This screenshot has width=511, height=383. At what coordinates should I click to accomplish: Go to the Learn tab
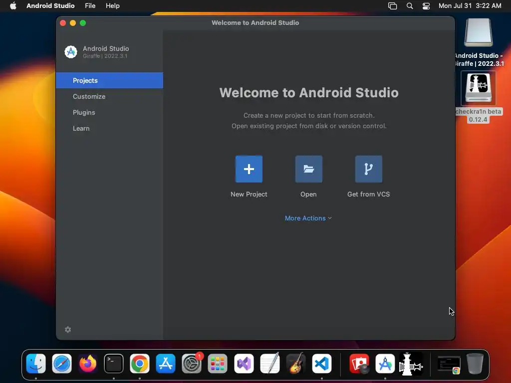[x=109, y=128]
